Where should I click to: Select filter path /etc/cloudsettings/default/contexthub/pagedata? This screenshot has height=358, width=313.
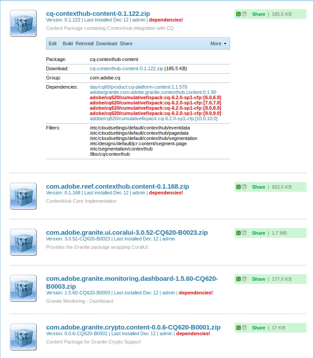click(139, 133)
